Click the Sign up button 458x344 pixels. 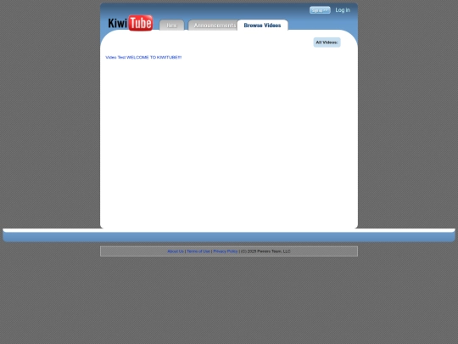pos(320,10)
